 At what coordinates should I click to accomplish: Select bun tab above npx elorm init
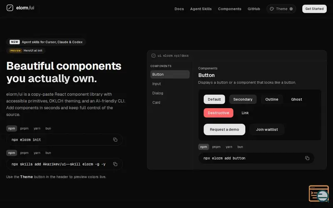point(48,129)
